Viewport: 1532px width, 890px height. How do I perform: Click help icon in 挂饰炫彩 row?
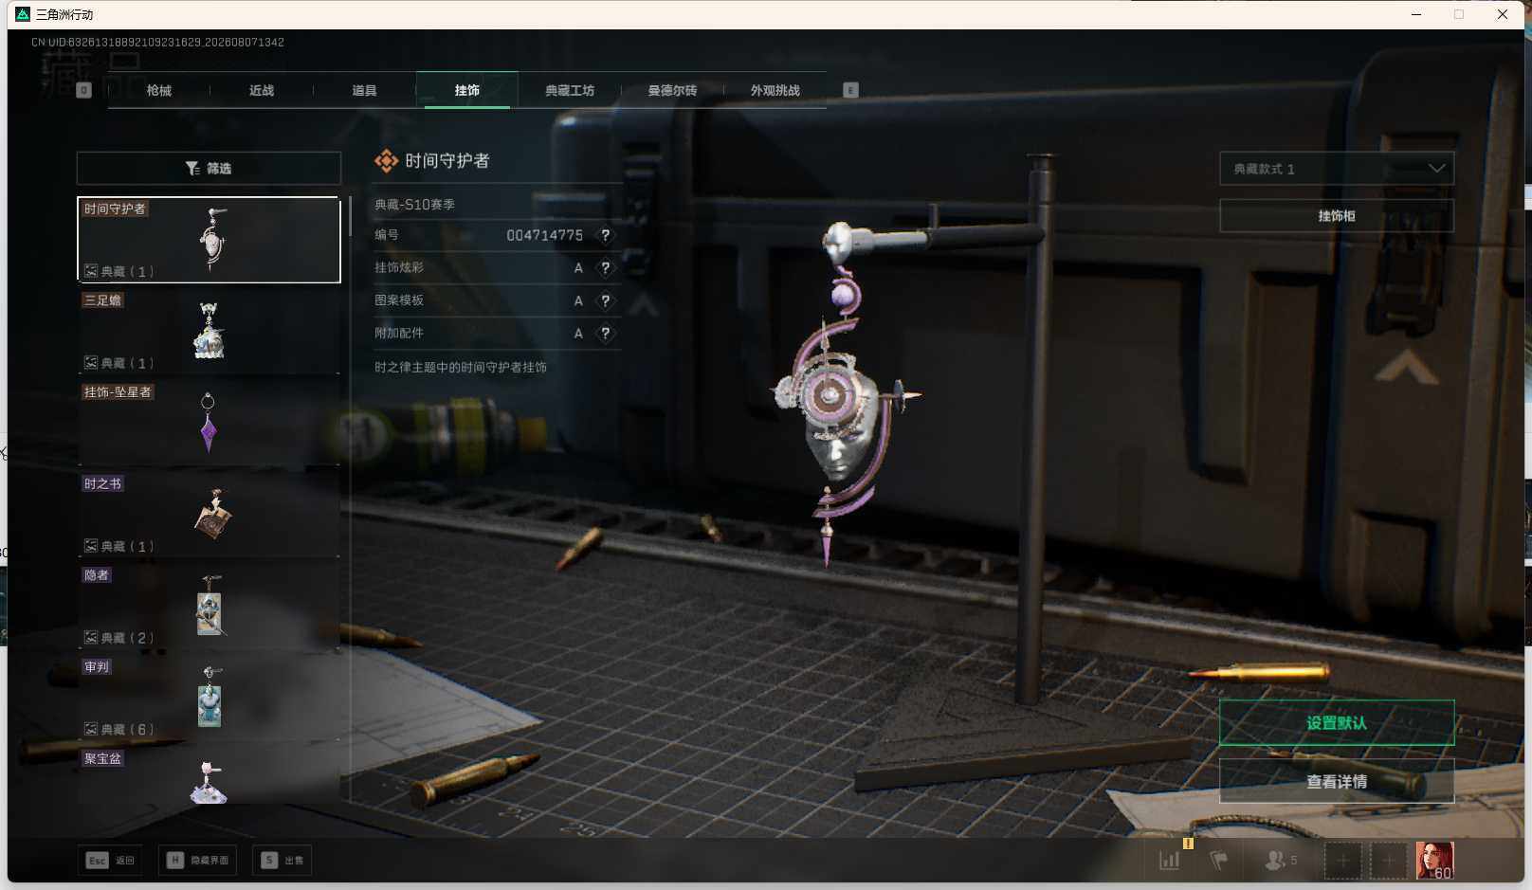tap(606, 267)
